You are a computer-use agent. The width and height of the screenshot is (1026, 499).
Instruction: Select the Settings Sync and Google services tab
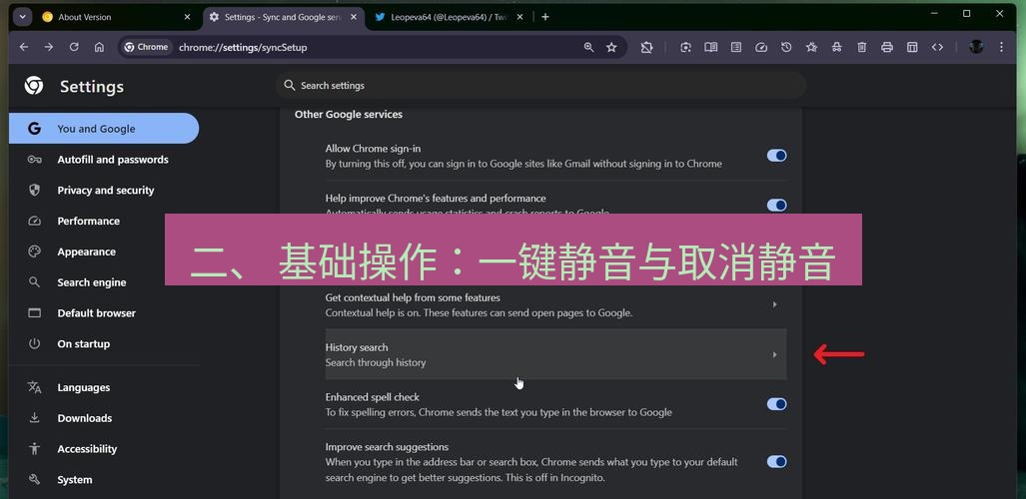tap(283, 17)
